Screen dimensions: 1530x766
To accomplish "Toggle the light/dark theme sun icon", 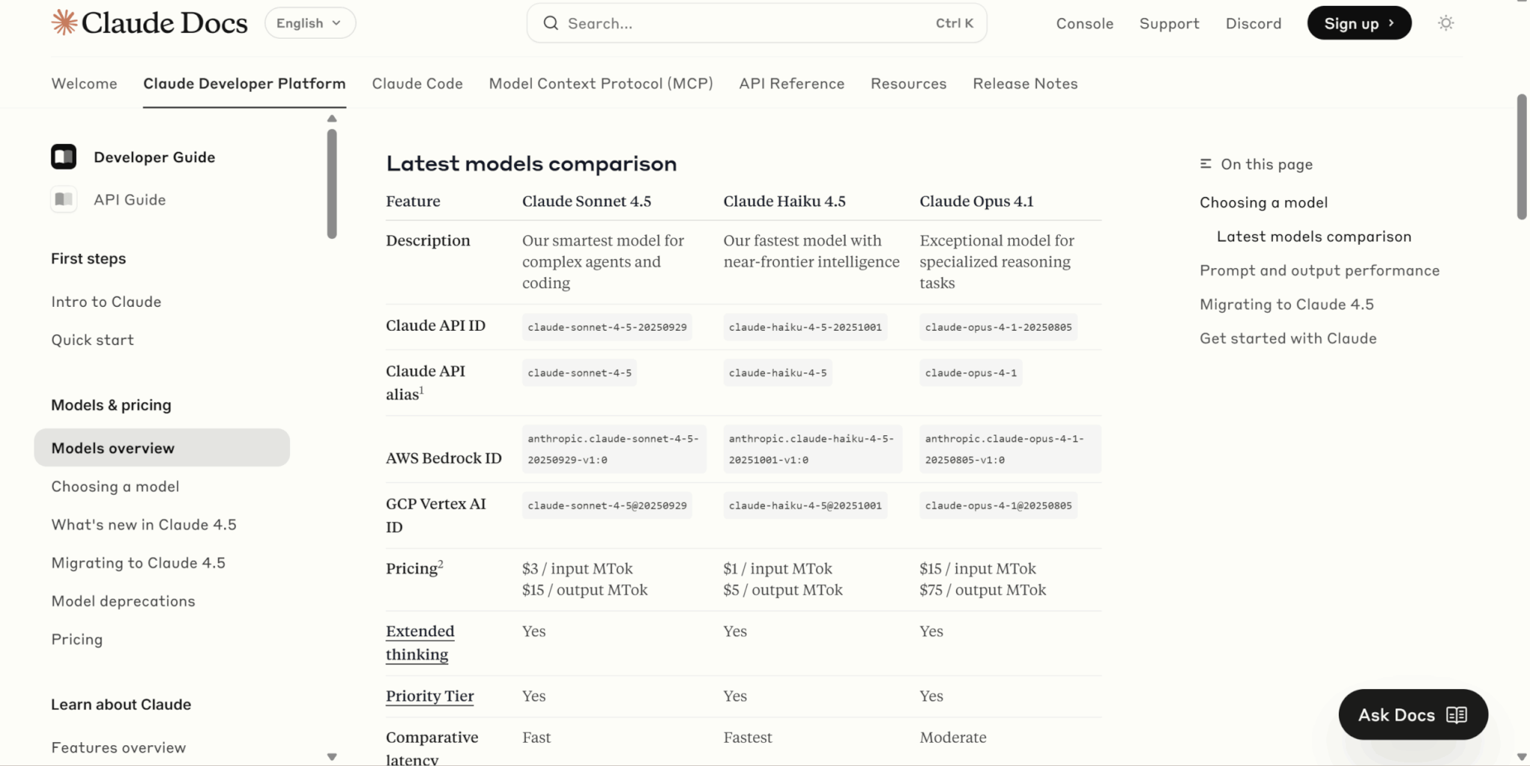I will [x=1446, y=23].
